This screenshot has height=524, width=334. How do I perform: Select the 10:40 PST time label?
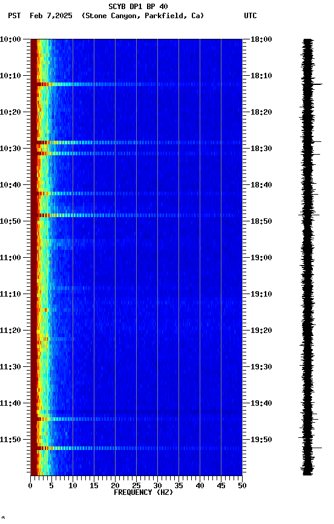point(10,185)
